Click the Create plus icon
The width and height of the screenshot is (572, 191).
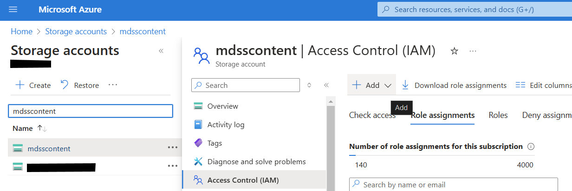coord(20,85)
